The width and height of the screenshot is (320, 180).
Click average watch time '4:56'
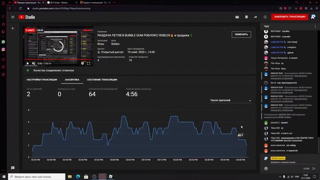tap(131, 94)
